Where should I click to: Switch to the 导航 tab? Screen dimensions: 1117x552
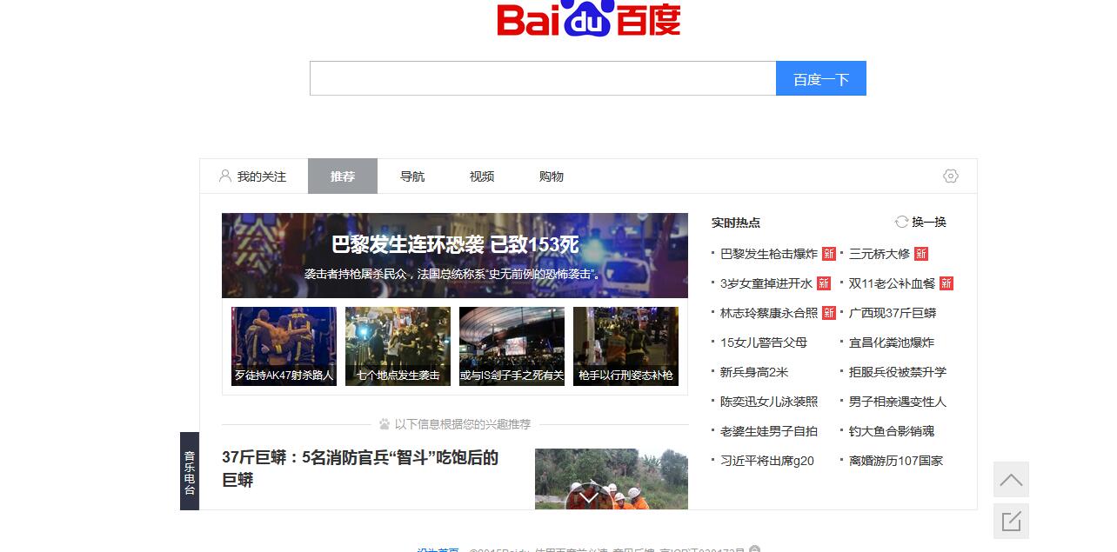pos(412,176)
